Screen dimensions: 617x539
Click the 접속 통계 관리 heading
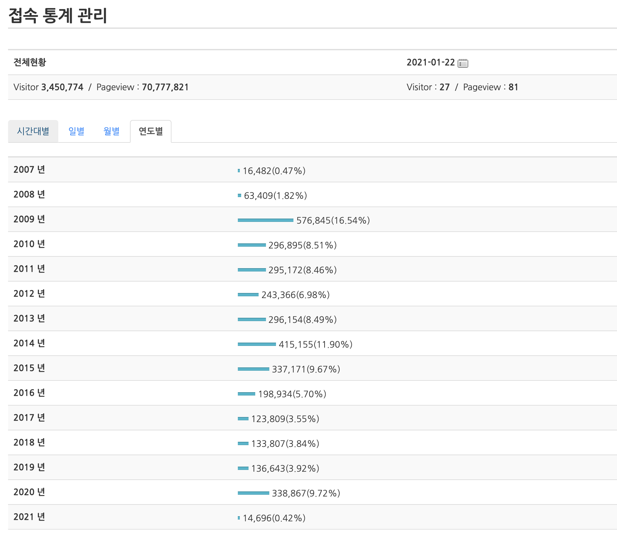click(x=58, y=15)
